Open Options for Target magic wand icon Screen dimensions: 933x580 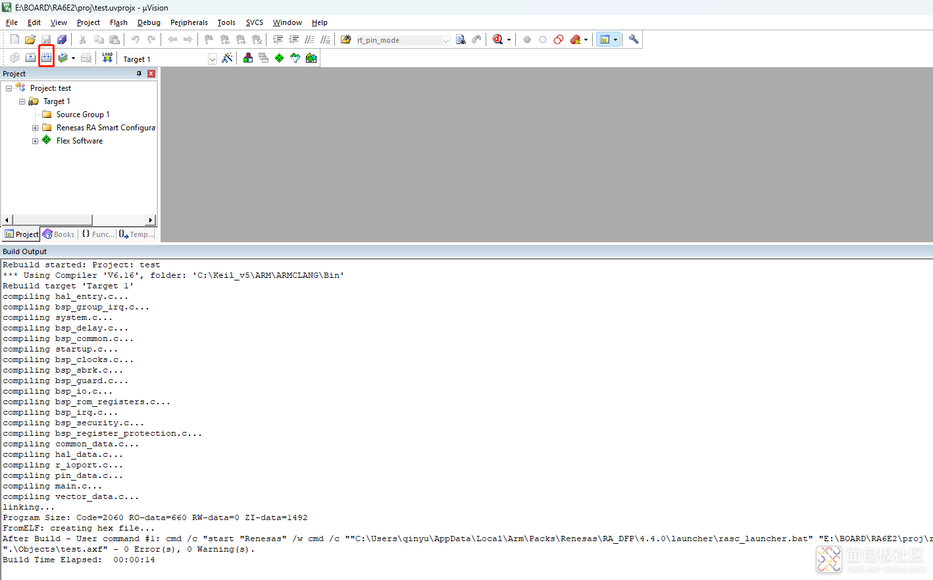tap(227, 58)
